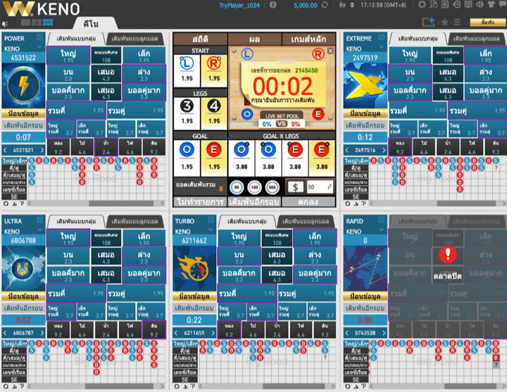Image resolution: width=507 pixels, height=392 pixels.
Task: Select ดิน 9.2 in ULTRA KENO
Action: click(154, 330)
